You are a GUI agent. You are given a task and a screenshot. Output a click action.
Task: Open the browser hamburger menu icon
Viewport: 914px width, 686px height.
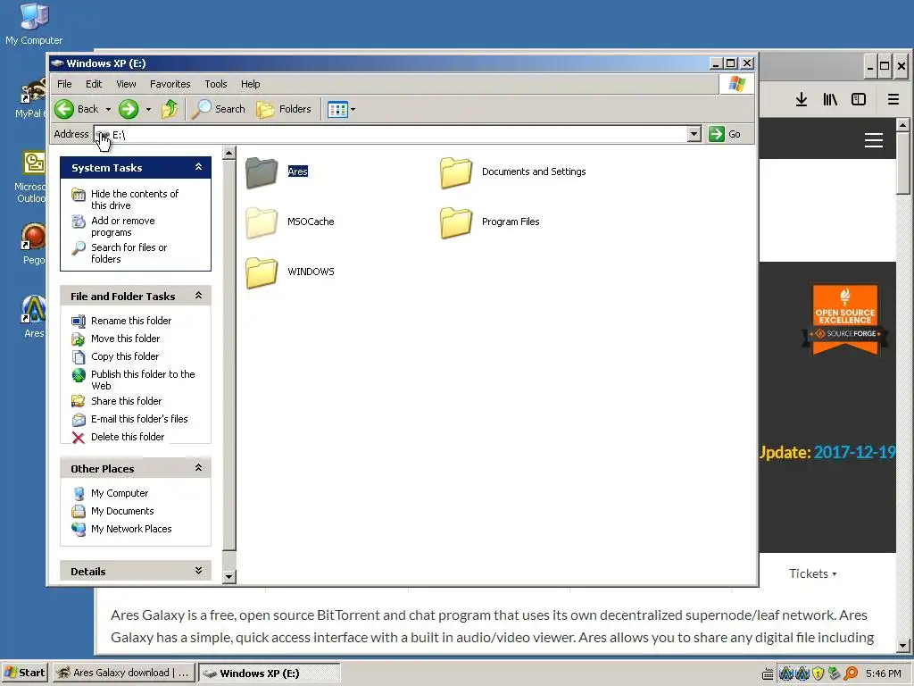tap(893, 100)
